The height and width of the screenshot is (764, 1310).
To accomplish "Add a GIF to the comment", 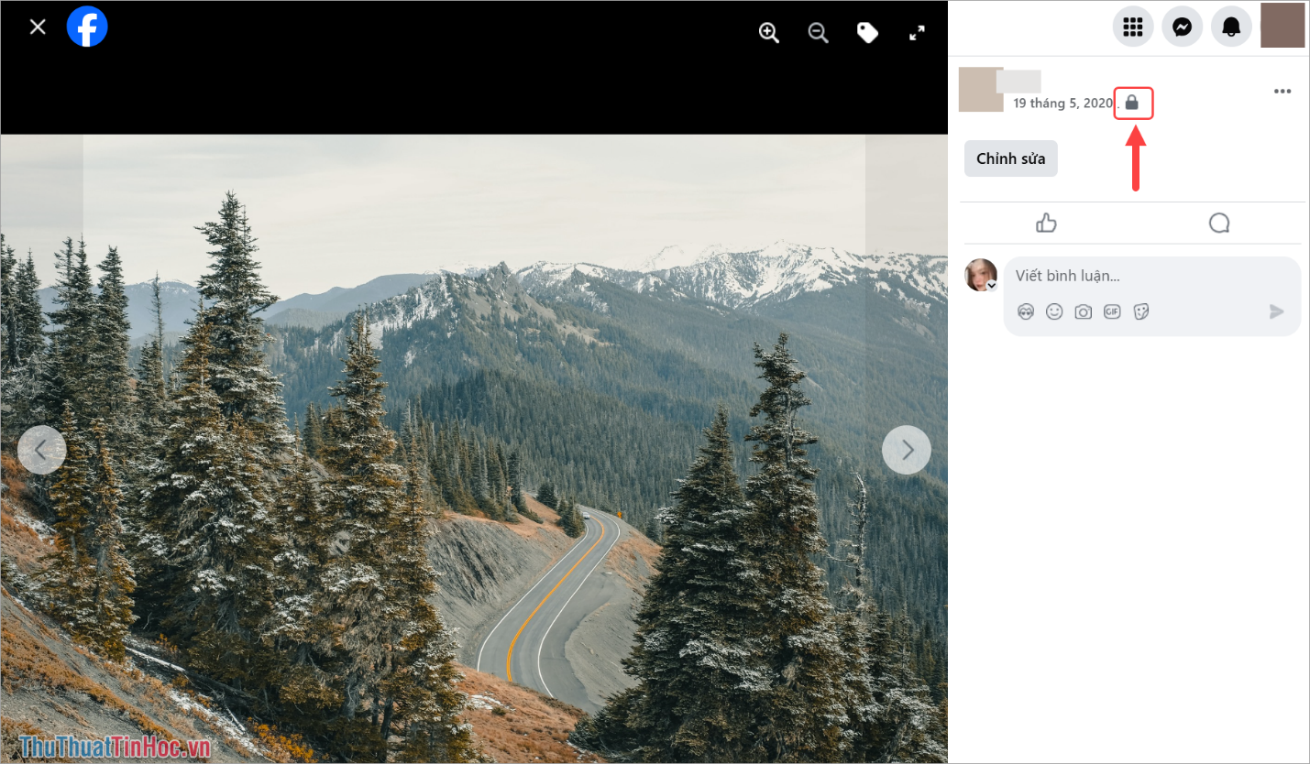I will (1112, 311).
